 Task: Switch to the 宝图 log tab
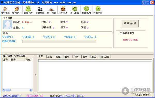click(94, 57)
